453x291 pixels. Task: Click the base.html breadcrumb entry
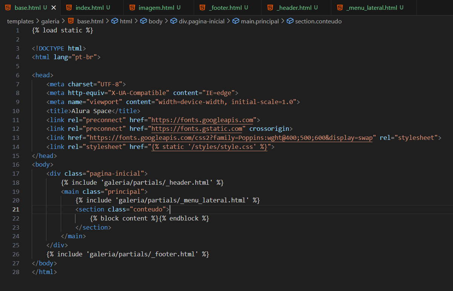click(x=90, y=21)
